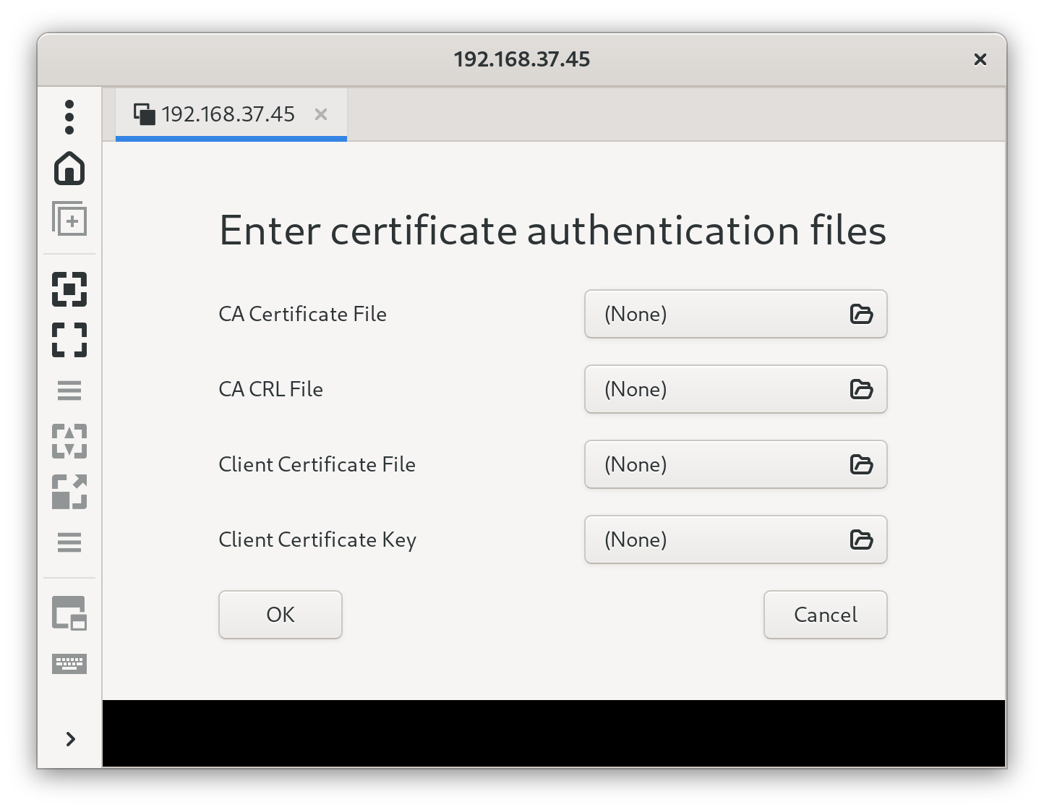This screenshot has width=1044, height=810.
Task: Open file chooser for CA Certificate File
Action: 860,314
